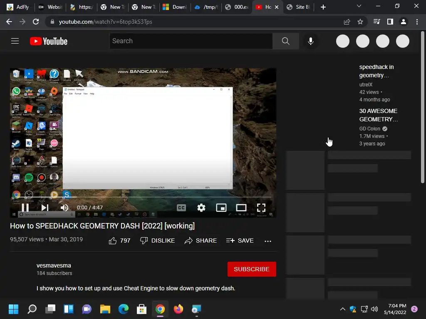Open volume control in system tray
The height and width of the screenshot is (319, 426).
click(374, 309)
